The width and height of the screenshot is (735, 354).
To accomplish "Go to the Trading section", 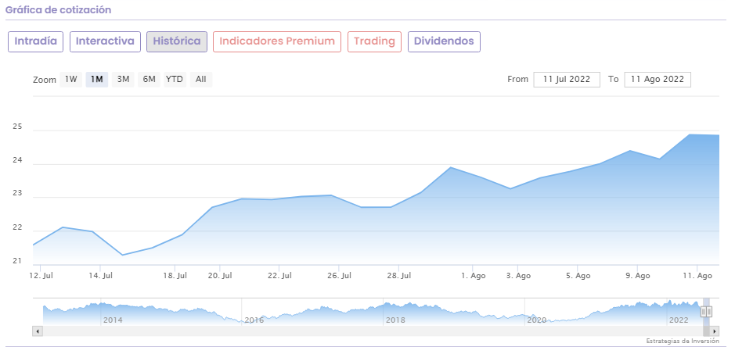I will 374,41.
